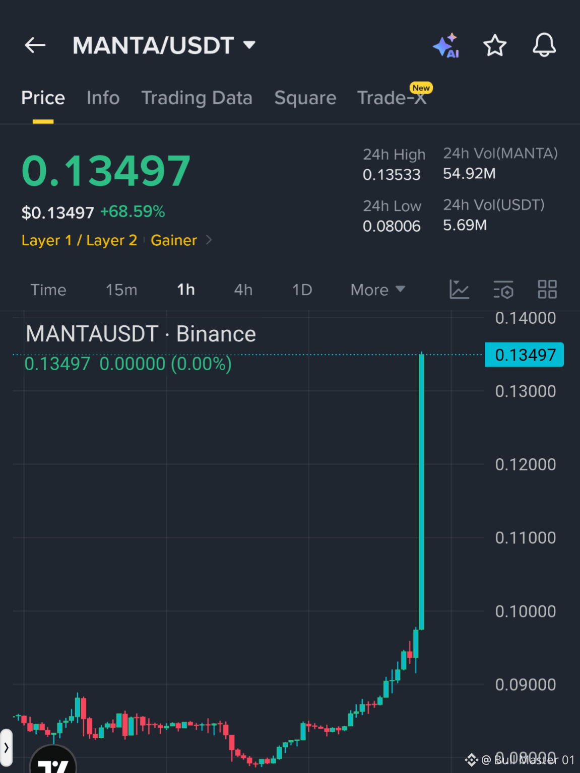
Task: Select the 1h chart interval
Action: [x=186, y=290]
